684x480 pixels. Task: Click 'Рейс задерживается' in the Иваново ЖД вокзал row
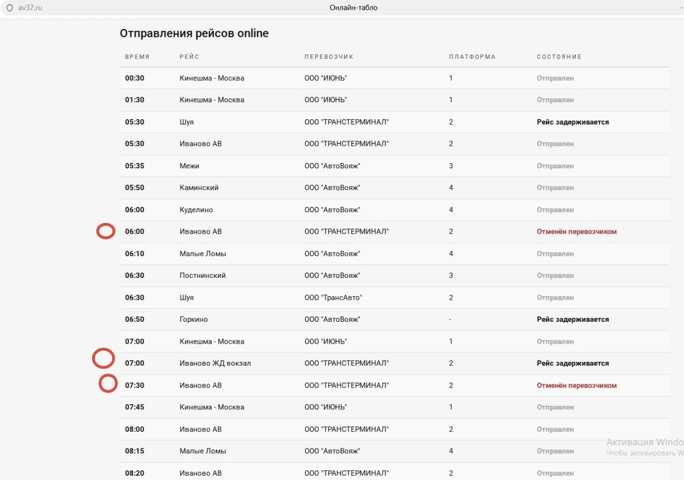pos(573,363)
